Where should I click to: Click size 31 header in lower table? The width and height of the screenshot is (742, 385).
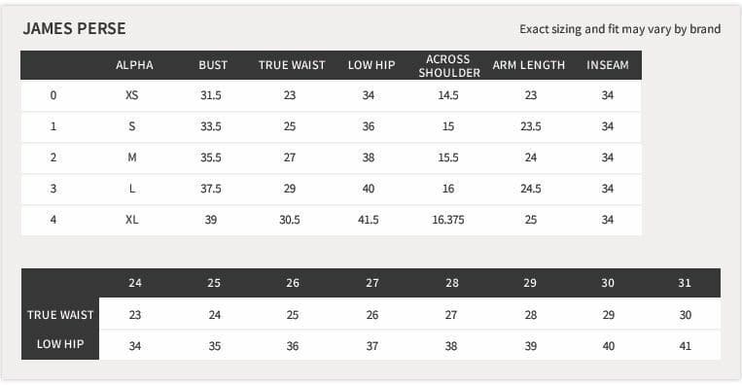685,283
